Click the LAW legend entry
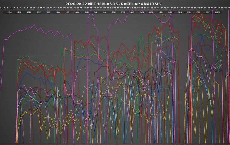This screenshot has width=230, height=145. pyautogui.click(x=56, y=12)
